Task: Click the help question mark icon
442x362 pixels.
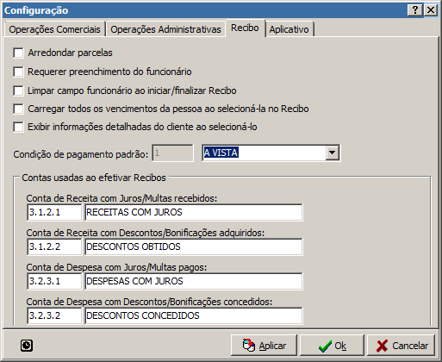Action: coord(415,10)
